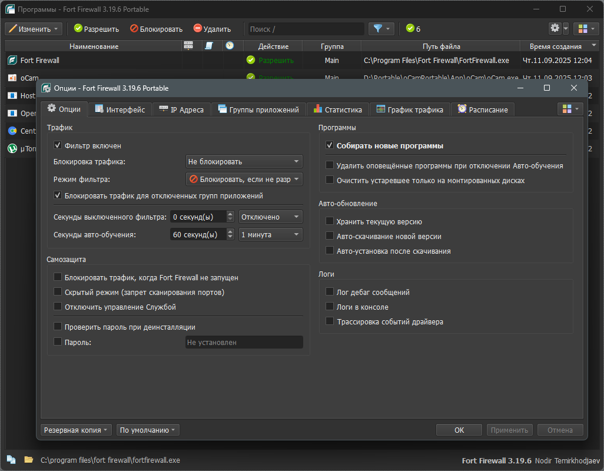Open the dropdown arrow next to the gear icon
The image size is (604, 471).
coord(566,29)
